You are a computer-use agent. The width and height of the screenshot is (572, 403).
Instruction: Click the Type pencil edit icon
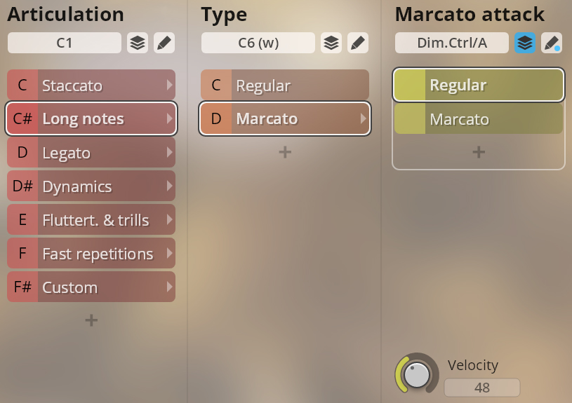point(357,43)
